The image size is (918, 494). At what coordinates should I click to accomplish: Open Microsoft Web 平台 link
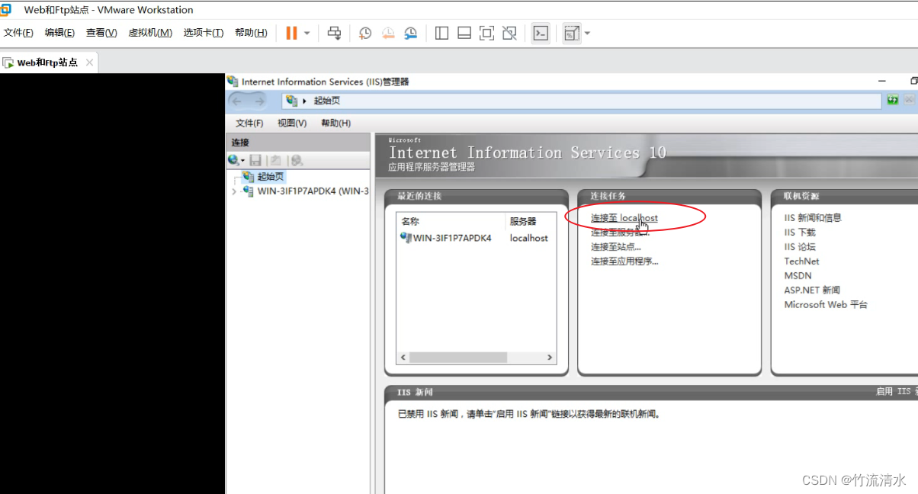pos(826,304)
